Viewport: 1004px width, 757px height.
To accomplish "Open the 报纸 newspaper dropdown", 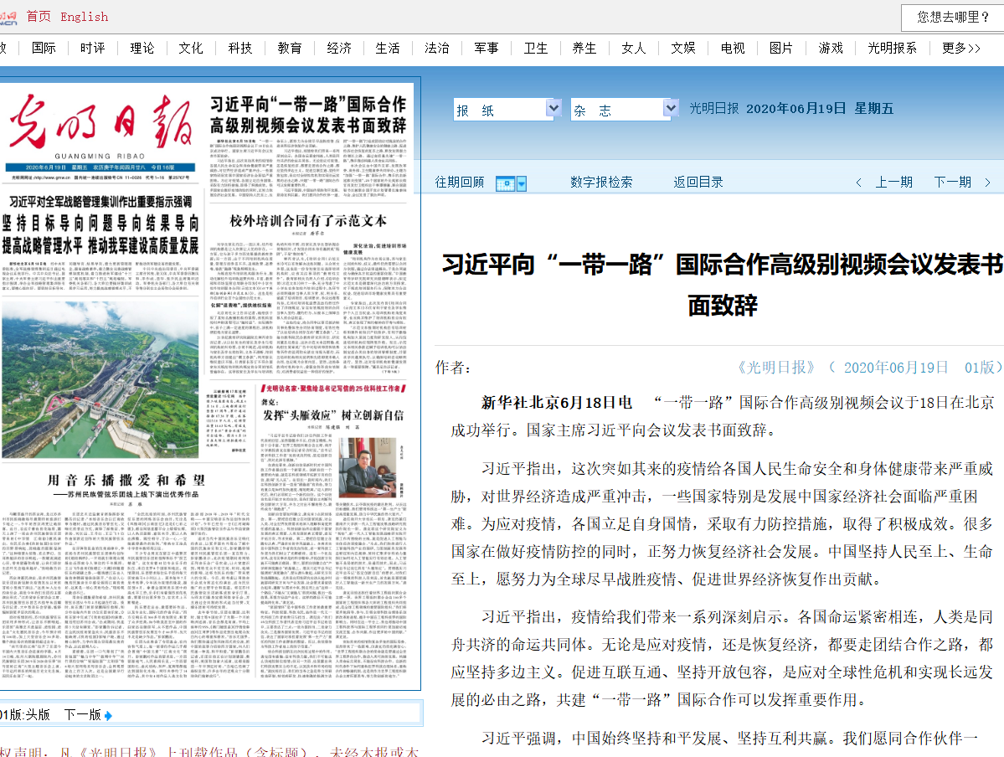I will coord(507,110).
